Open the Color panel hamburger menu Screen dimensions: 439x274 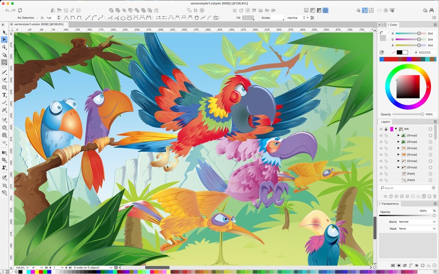click(435, 25)
